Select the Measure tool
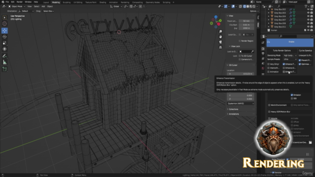 pos(4,62)
